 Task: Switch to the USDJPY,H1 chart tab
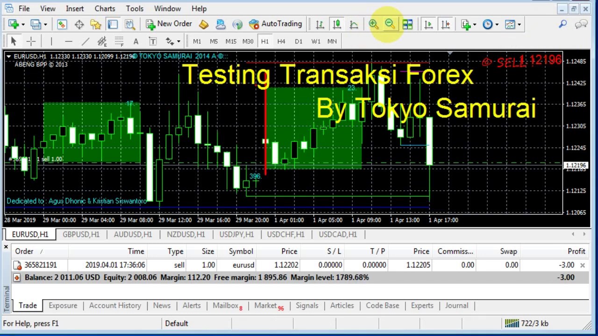click(x=236, y=234)
